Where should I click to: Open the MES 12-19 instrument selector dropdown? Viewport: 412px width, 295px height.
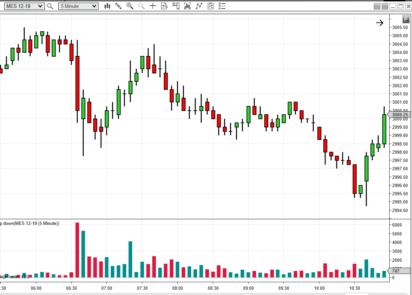(24, 6)
